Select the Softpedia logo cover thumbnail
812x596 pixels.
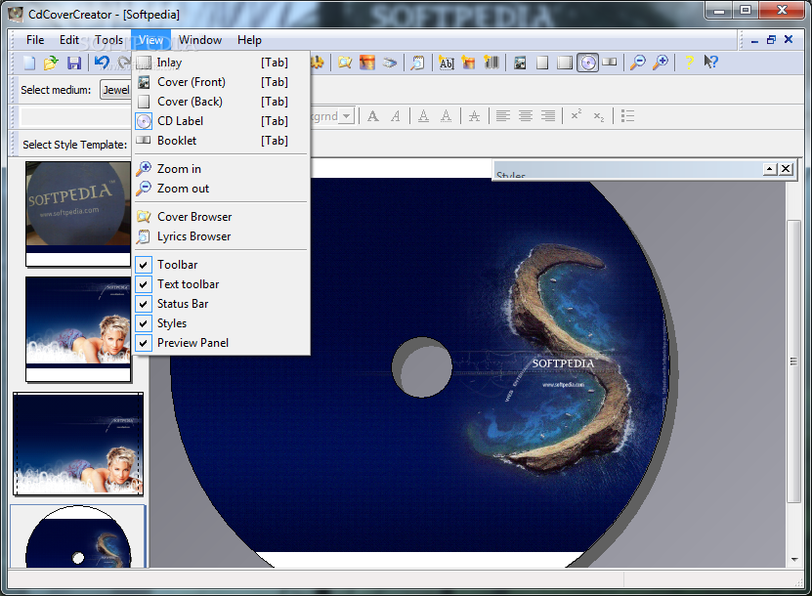(78, 214)
